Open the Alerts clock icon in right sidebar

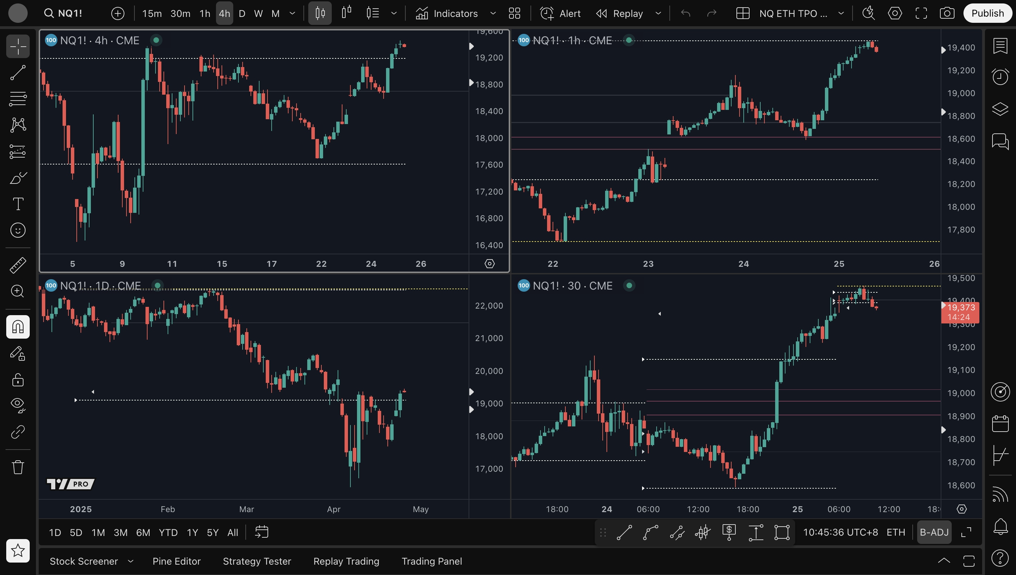pos(1000,76)
